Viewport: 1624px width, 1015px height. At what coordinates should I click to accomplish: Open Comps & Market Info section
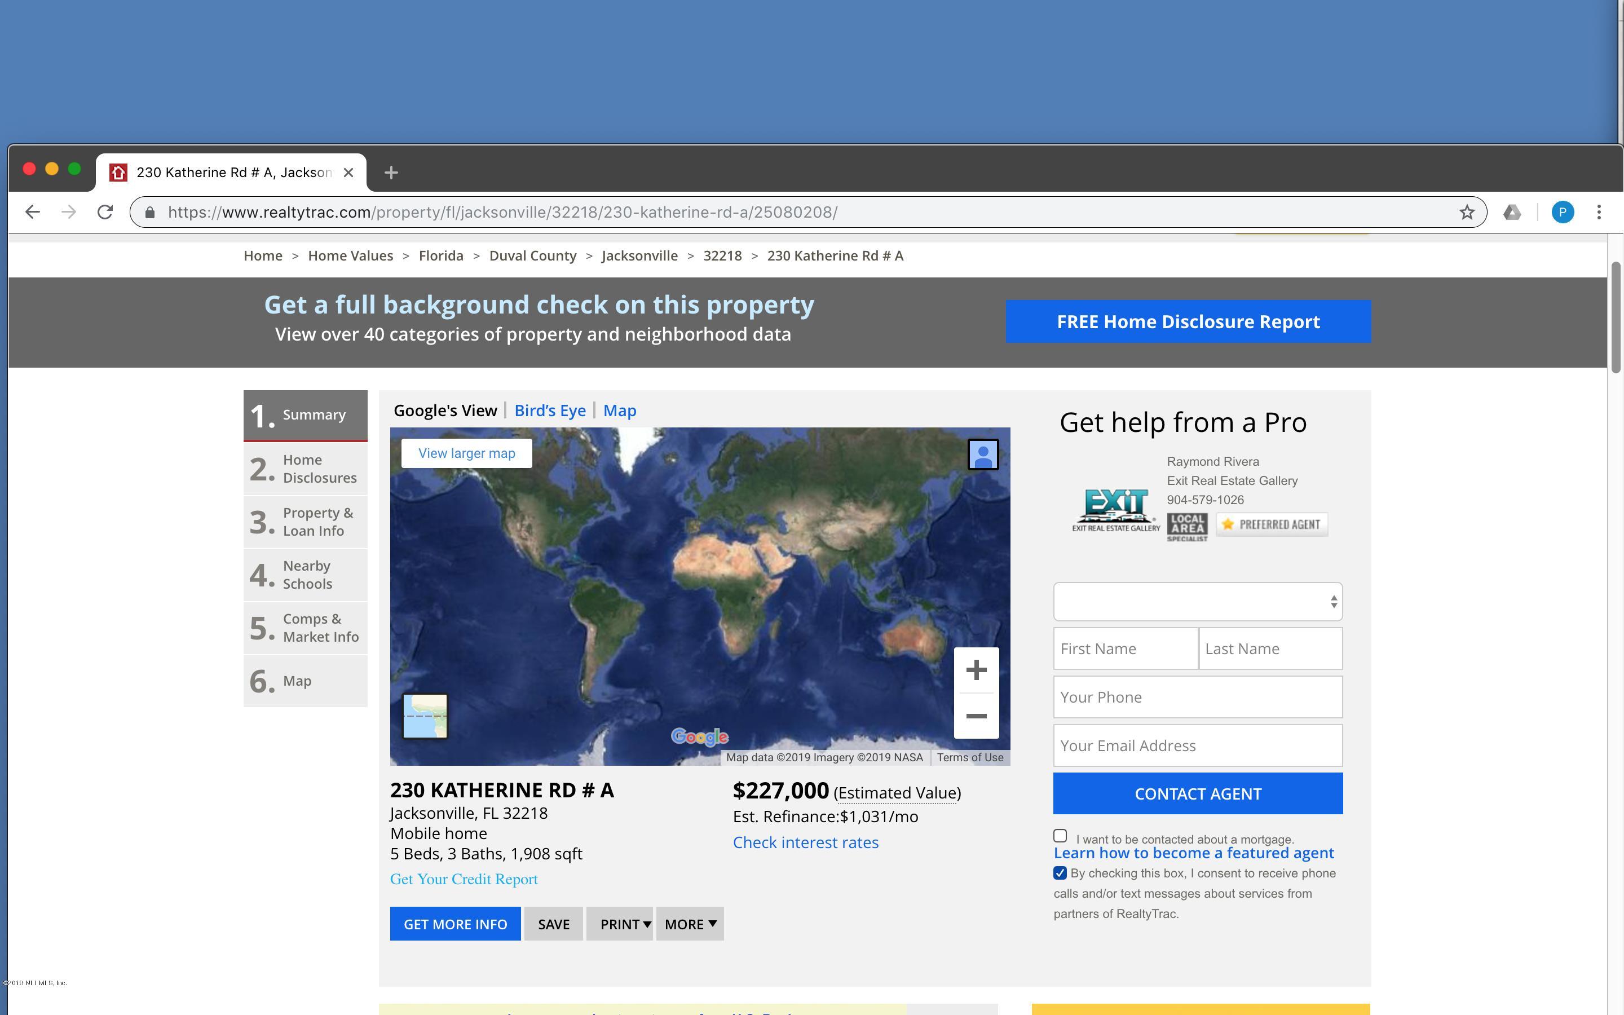tap(305, 628)
